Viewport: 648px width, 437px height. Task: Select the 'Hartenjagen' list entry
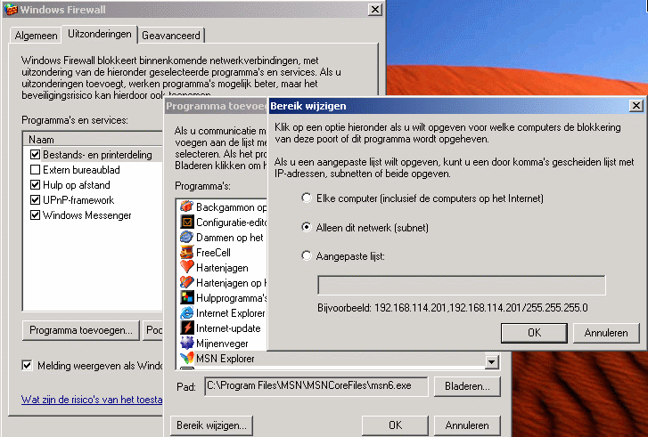coord(222,268)
